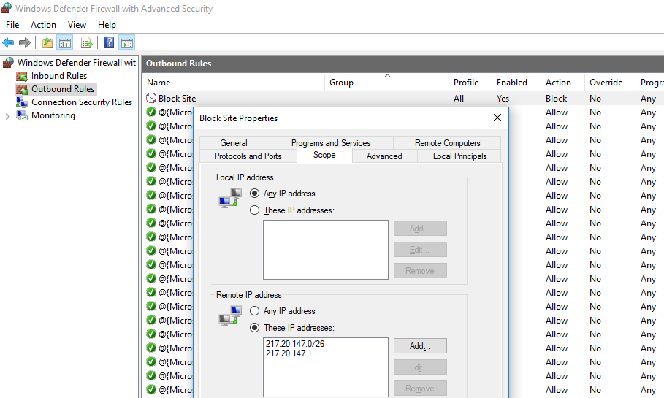Toggle the Show/Hide Action Pane icon
The width and height of the screenshot is (664, 398).
(x=126, y=43)
